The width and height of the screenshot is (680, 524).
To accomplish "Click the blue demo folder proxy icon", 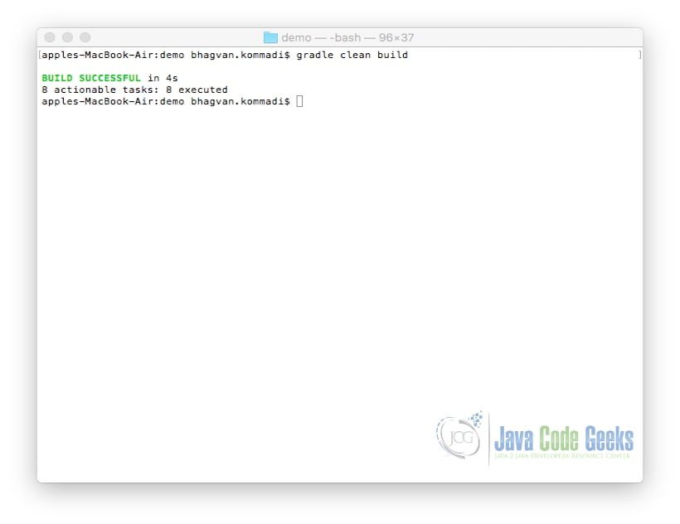I will click(x=271, y=36).
